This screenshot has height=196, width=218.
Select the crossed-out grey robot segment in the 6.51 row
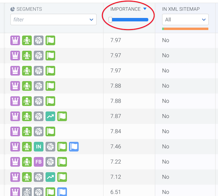[x=27, y=192]
